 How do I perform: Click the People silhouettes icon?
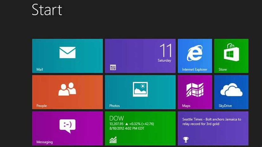coord(67,89)
